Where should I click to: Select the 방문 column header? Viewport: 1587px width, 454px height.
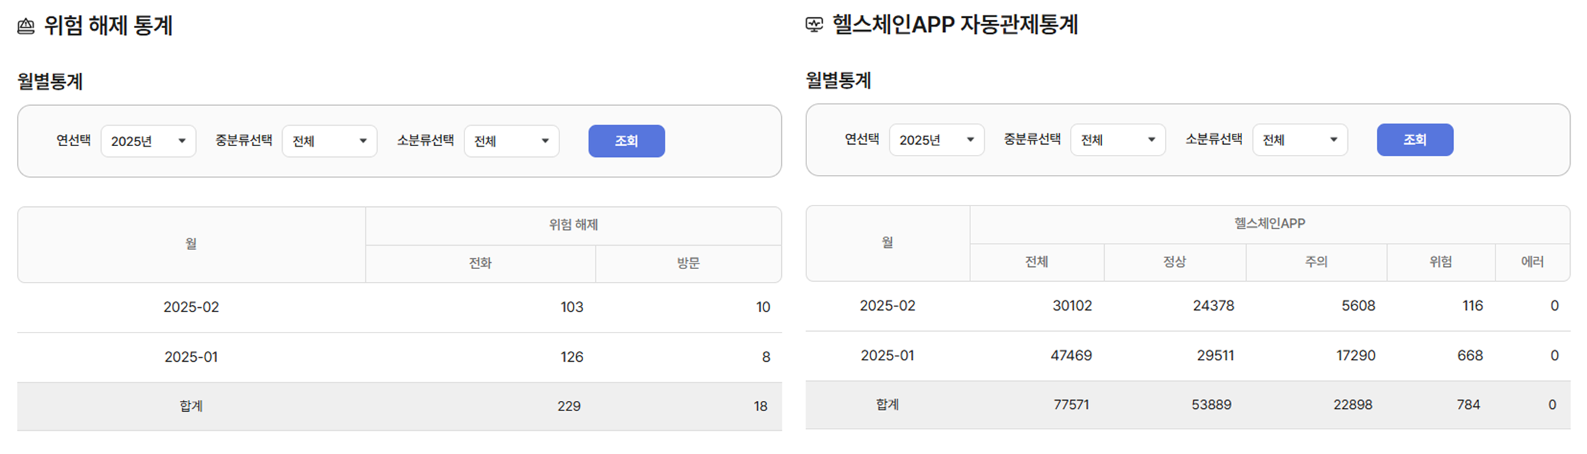(688, 263)
